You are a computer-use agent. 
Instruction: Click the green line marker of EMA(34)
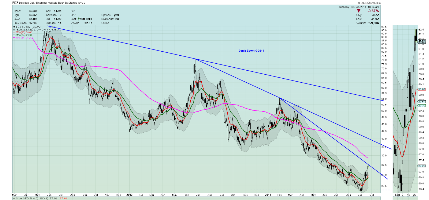click(x=14, y=35)
